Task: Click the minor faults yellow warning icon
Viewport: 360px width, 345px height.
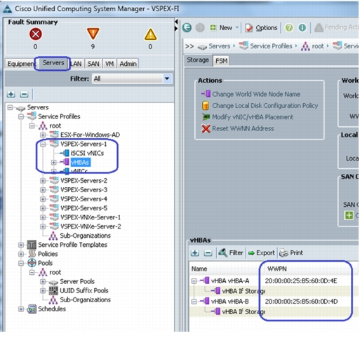Action: pyautogui.click(x=150, y=34)
